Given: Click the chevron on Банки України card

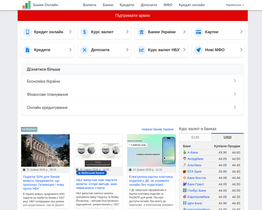Looking at the screenshot, I should coord(184,32).
